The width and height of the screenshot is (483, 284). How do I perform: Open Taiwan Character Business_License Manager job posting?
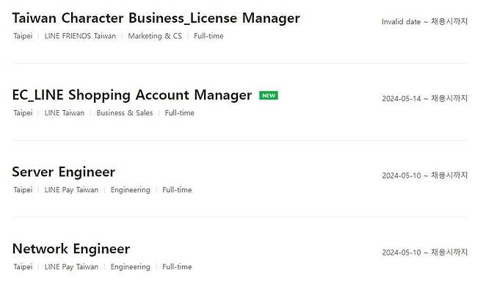(156, 18)
